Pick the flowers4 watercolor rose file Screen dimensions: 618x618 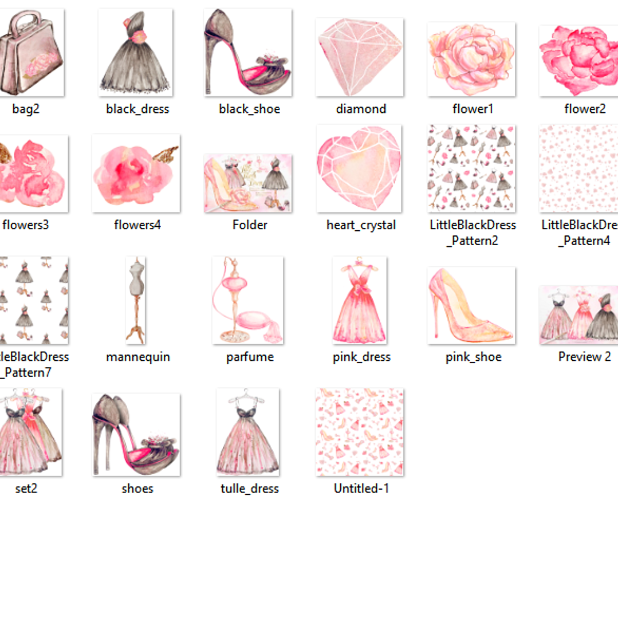click(x=136, y=174)
